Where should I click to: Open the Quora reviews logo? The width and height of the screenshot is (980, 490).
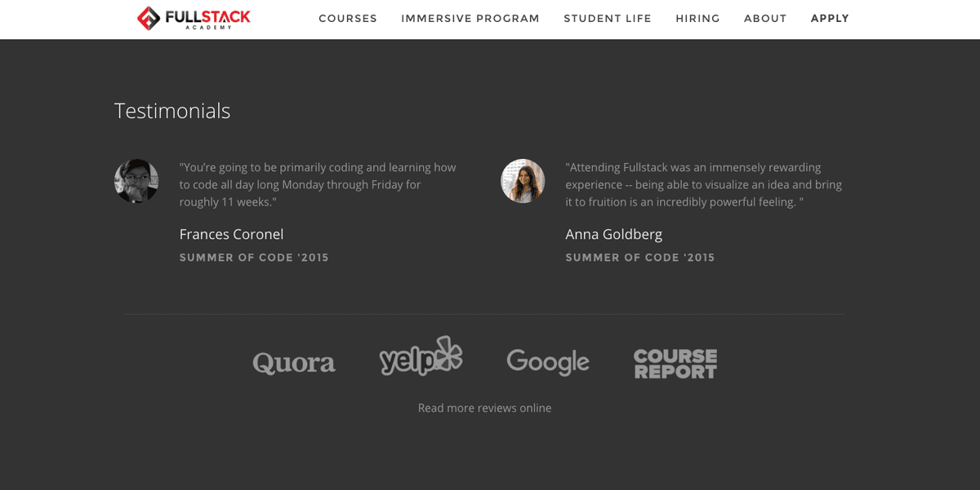[x=294, y=363]
